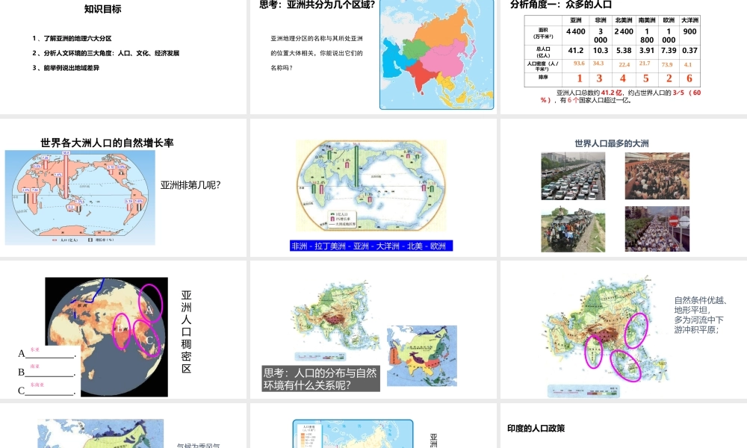Open the 世界各大洲人口的自然增长率 slide
Image resolution: width=747 pixels, height=448 pixels.
click(123, 187)
